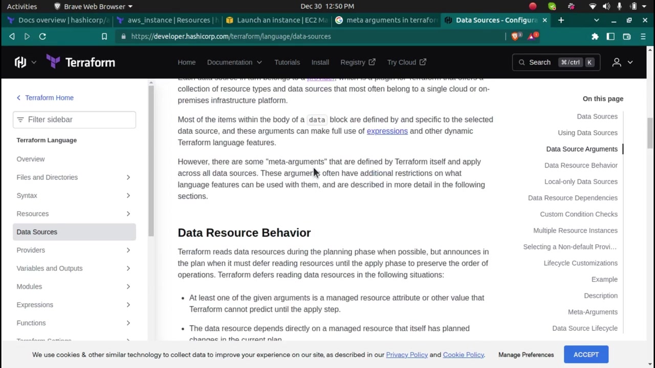Select Data Sources in sidebar
Viewport: 655px width, 368px height.
(74, 232)
